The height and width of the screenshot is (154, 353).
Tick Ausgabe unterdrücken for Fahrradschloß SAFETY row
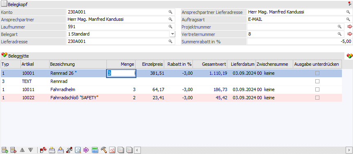317,98
